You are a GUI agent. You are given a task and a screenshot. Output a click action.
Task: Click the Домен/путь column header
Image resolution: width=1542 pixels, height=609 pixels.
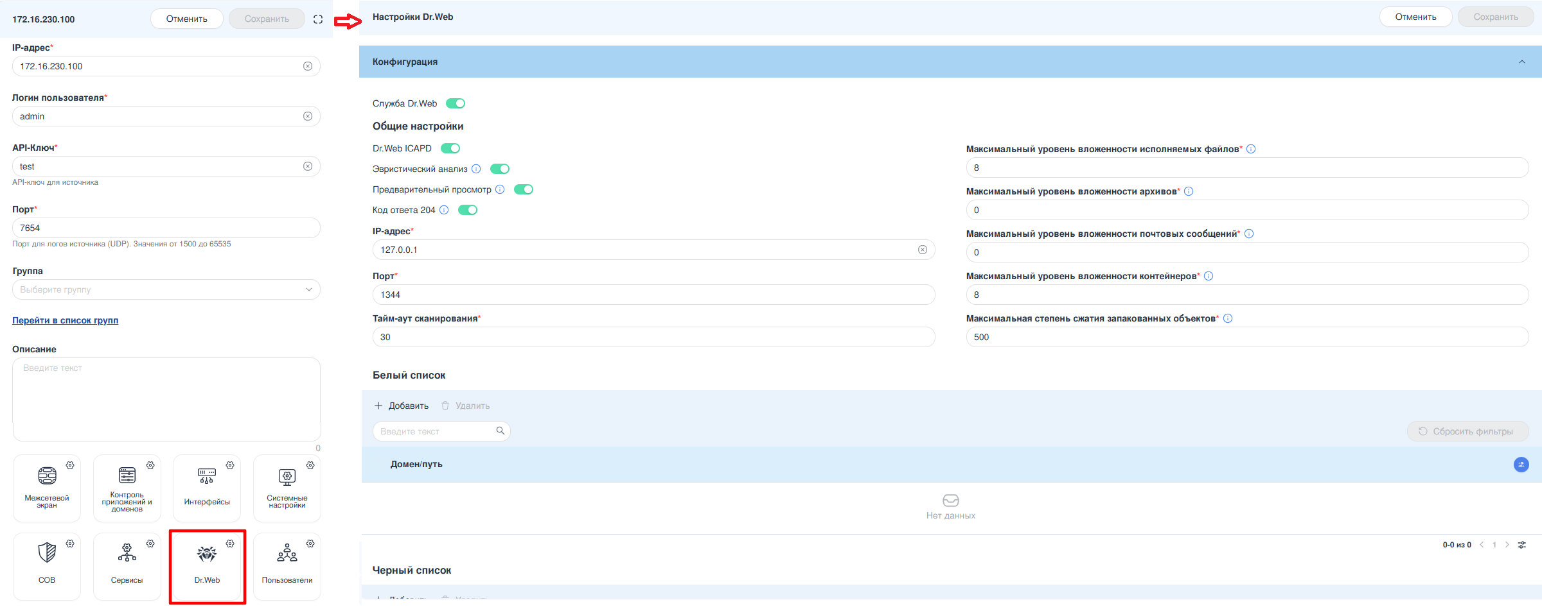point(416,464)
